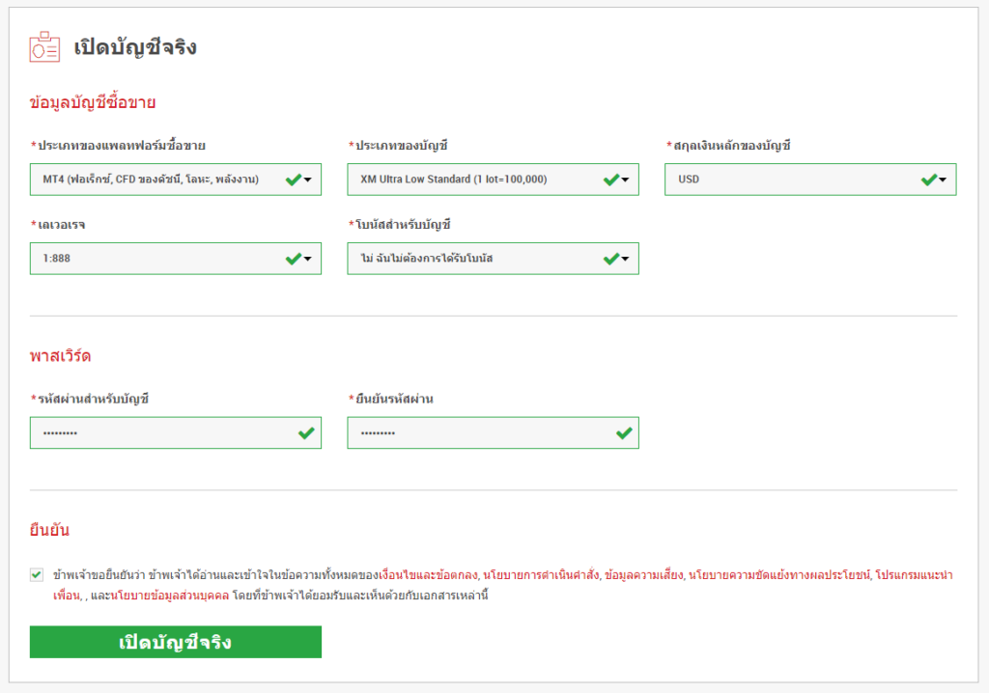Click the ID card icon beside the page title
989x693 pixels.
(44, 47)
